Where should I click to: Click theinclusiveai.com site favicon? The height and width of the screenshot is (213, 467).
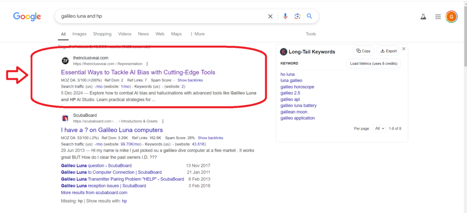coord(65,61)
